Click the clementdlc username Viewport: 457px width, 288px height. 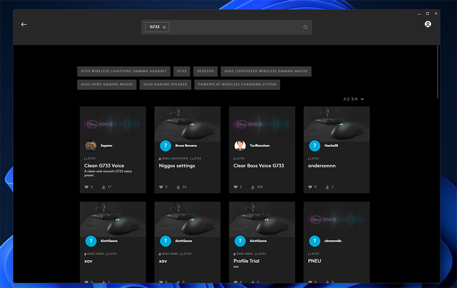pos(333,241)
